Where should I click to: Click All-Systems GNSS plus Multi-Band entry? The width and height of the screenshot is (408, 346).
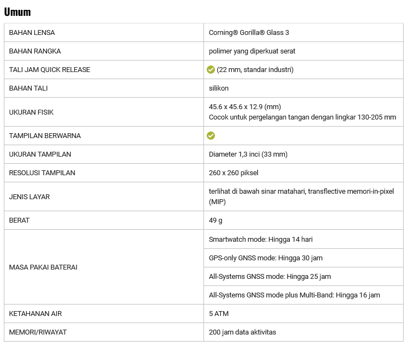click(294, 295)
